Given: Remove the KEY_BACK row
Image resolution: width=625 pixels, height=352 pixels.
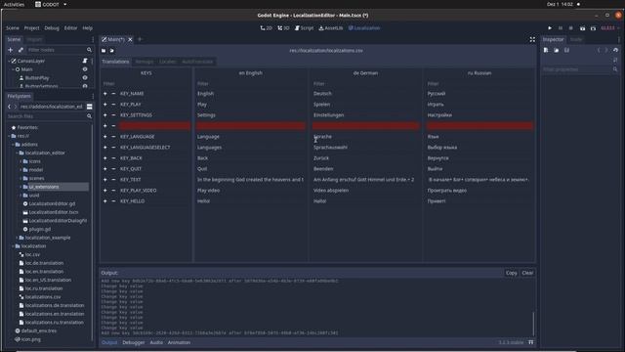Looking at the screenshot, I should 113,158.
